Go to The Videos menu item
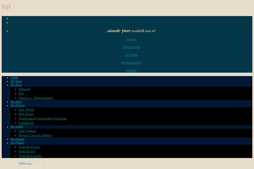 (17, 127)
